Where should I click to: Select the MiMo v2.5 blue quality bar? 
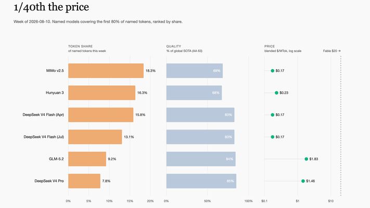pos(195,71)
